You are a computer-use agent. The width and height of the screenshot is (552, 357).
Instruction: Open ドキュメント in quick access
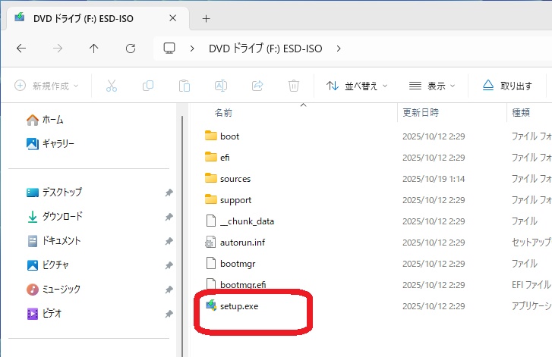(54, 241)
